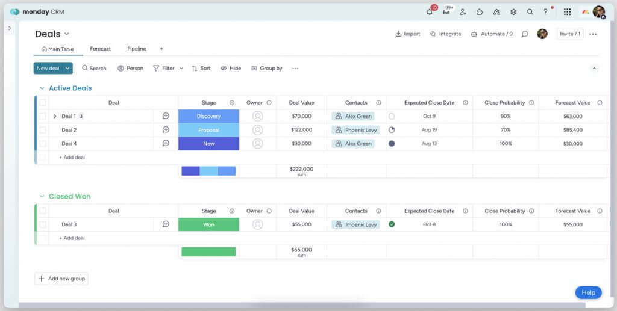Click the monday CRM logo
This screenshot has width=617, height=311.
[37, 12]
